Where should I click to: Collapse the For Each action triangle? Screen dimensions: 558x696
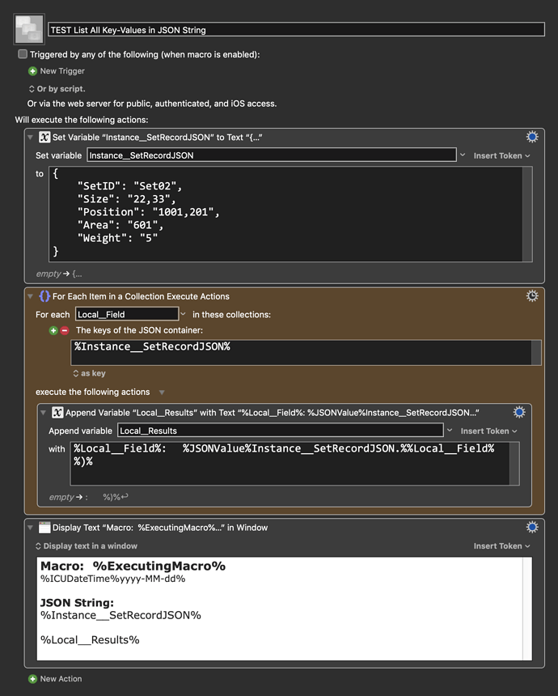pyautogui.click(x=30, y=296)
